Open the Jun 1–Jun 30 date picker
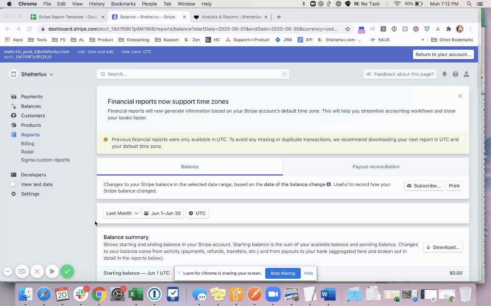The image size is (491, 306). [x=162, y=213]
